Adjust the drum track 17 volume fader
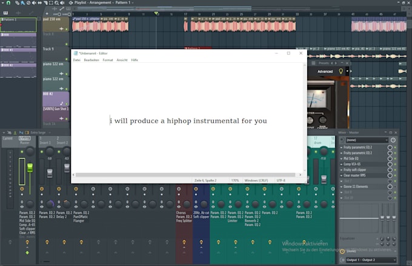 click(x=324, y=180)
